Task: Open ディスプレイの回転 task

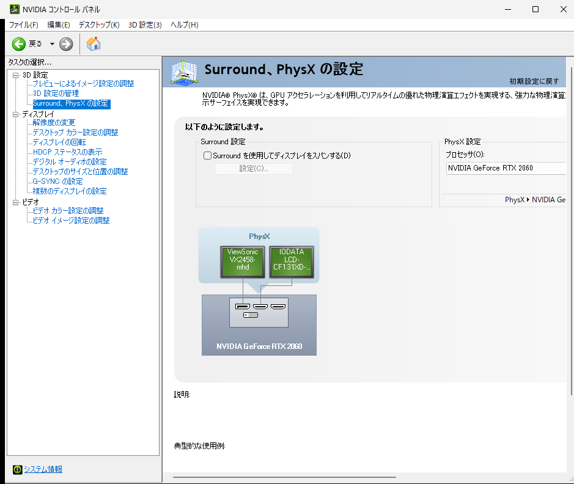Action: [x=59, y=142]
